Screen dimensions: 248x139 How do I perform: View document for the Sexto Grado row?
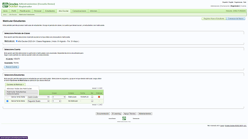pyautogui.click(x=92, y=97)
